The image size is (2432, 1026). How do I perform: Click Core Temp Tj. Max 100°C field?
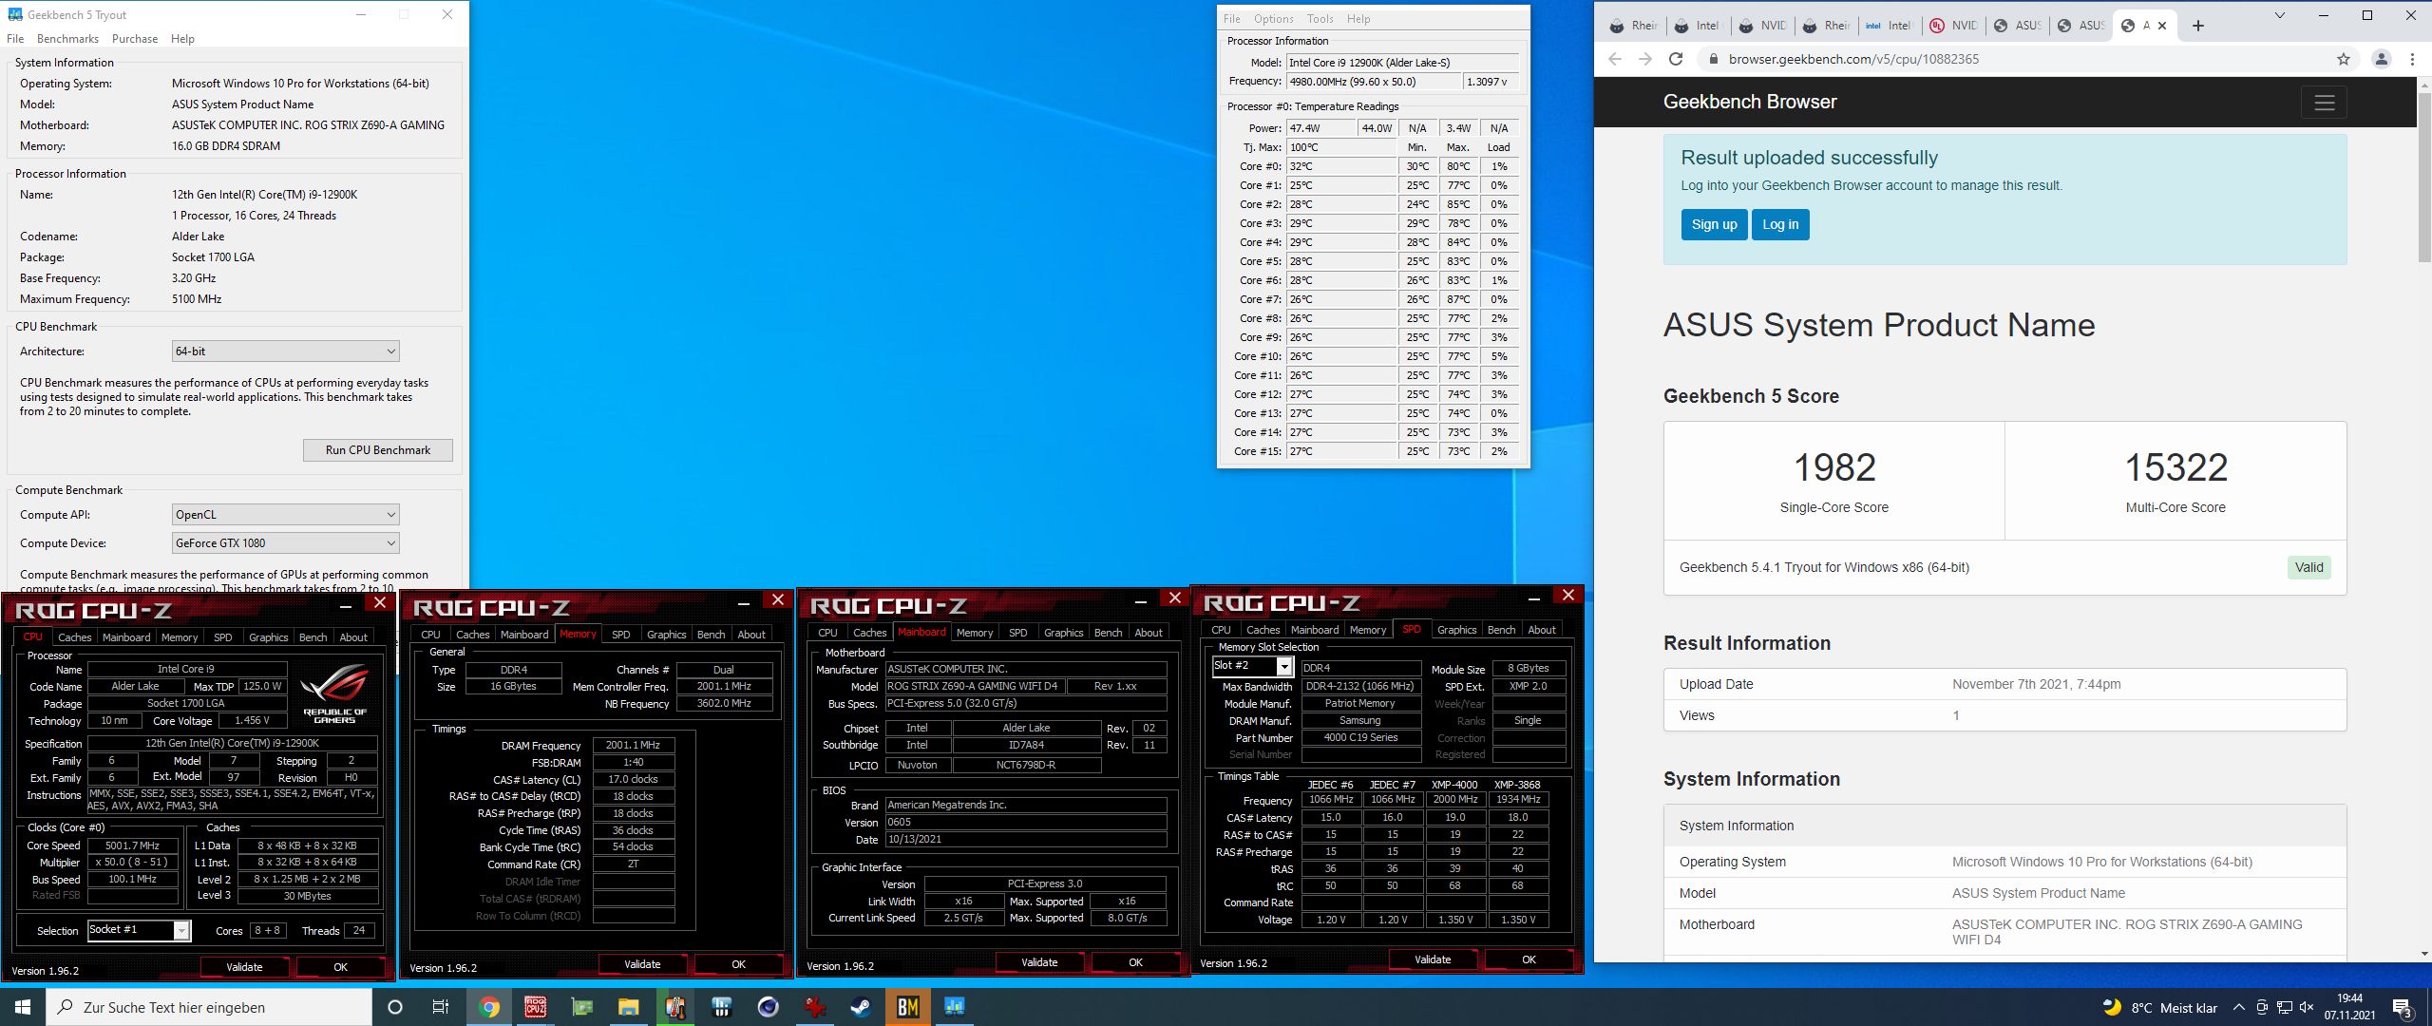(1341, 147)
